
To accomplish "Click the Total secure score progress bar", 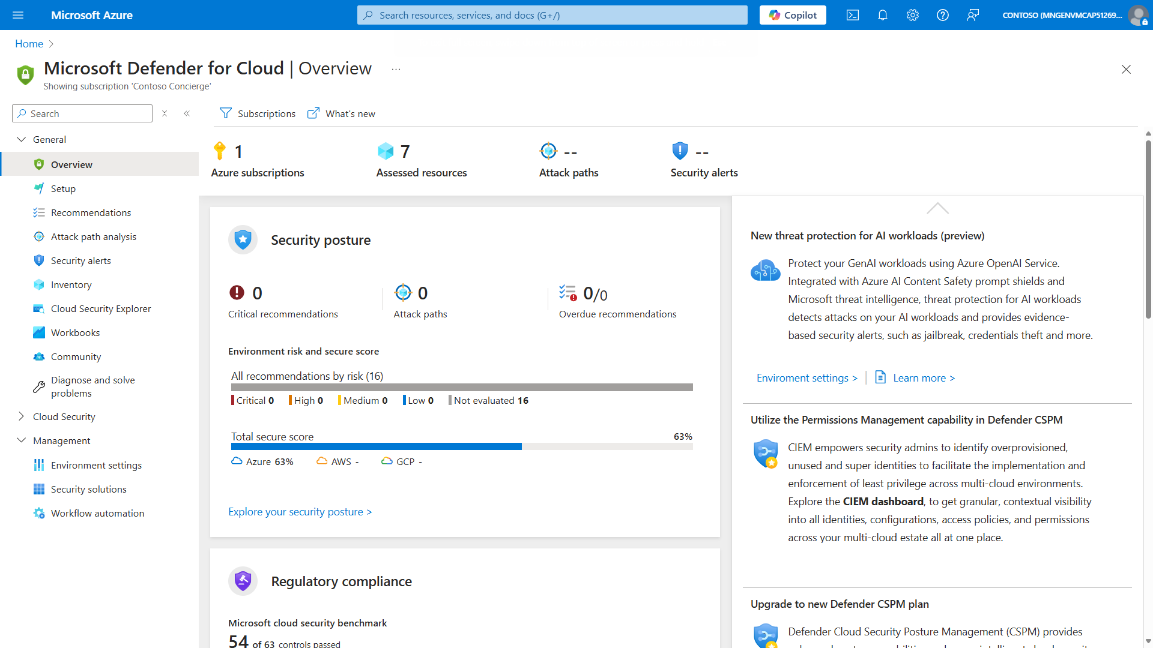I will [462, 446].
